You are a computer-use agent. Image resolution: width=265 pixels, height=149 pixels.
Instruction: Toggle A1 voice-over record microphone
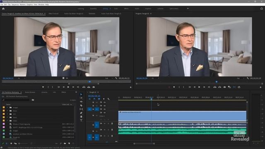[x=112, y=124]
